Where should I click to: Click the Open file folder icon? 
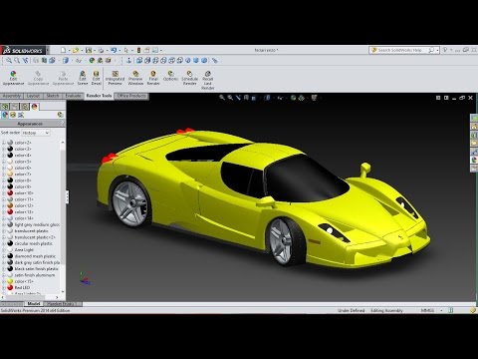(x=76, y=50)
